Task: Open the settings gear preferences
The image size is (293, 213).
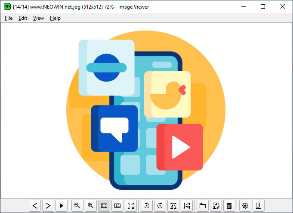Action: [245, 206]
